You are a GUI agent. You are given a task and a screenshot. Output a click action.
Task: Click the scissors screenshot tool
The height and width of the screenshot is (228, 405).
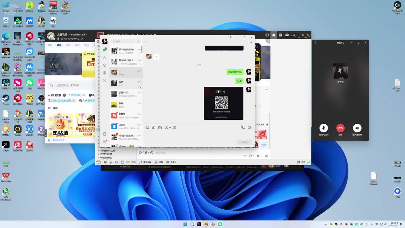tap(166, 128)
